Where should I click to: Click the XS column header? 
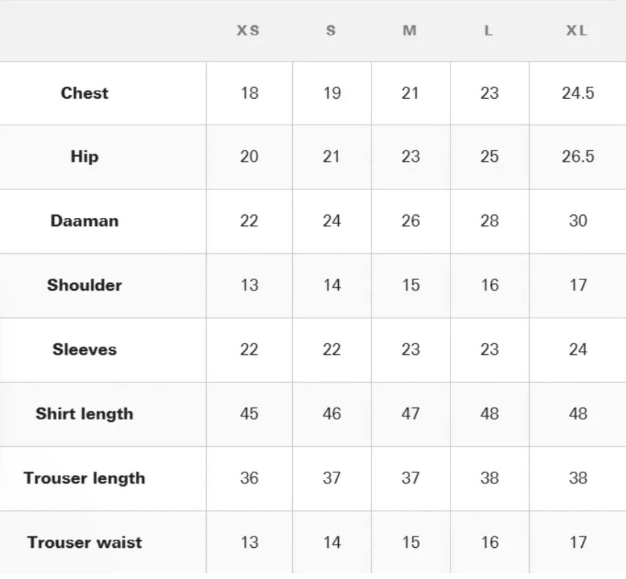[248, 31]
